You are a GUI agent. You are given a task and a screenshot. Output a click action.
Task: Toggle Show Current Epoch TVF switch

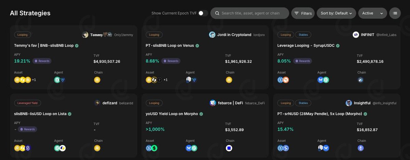(x=203, y=13)
